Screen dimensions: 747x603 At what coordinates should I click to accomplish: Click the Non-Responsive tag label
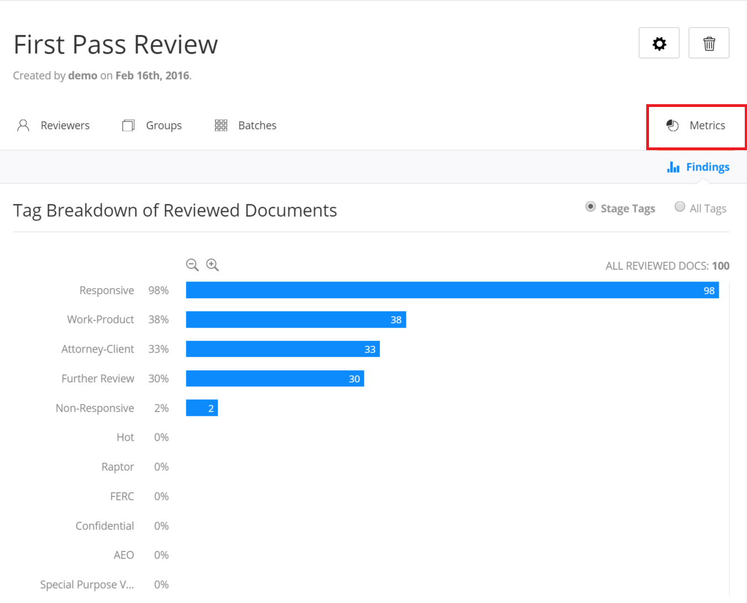95,408
